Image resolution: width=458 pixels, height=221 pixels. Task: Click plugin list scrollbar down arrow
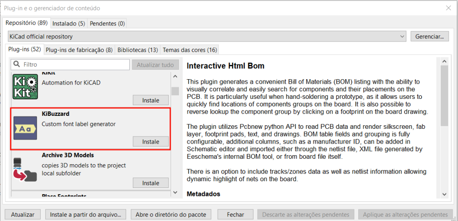(x=175, y=192)
